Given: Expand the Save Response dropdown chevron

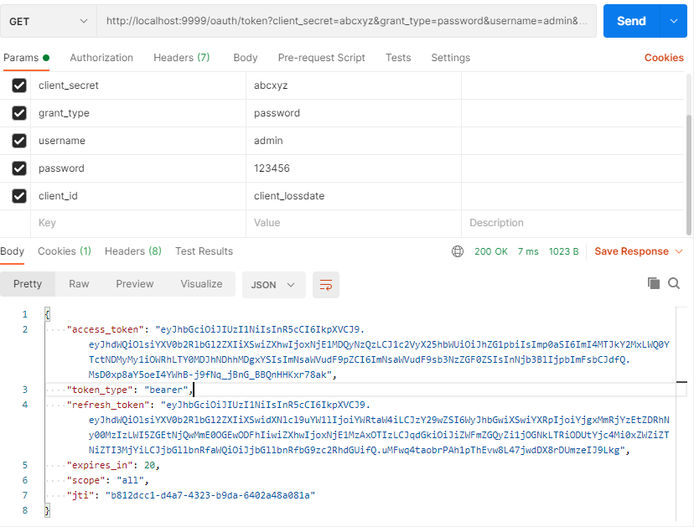Looking at the screenshot, I should pyautogui.click(x=679, y=251).
